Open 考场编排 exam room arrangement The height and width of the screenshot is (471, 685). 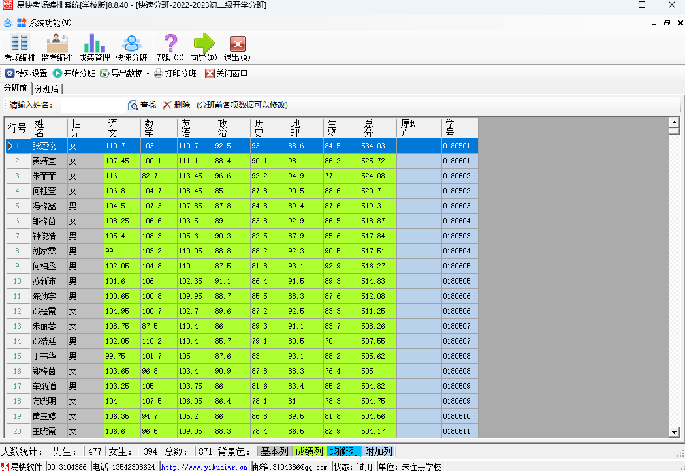[x=20, y=48]
